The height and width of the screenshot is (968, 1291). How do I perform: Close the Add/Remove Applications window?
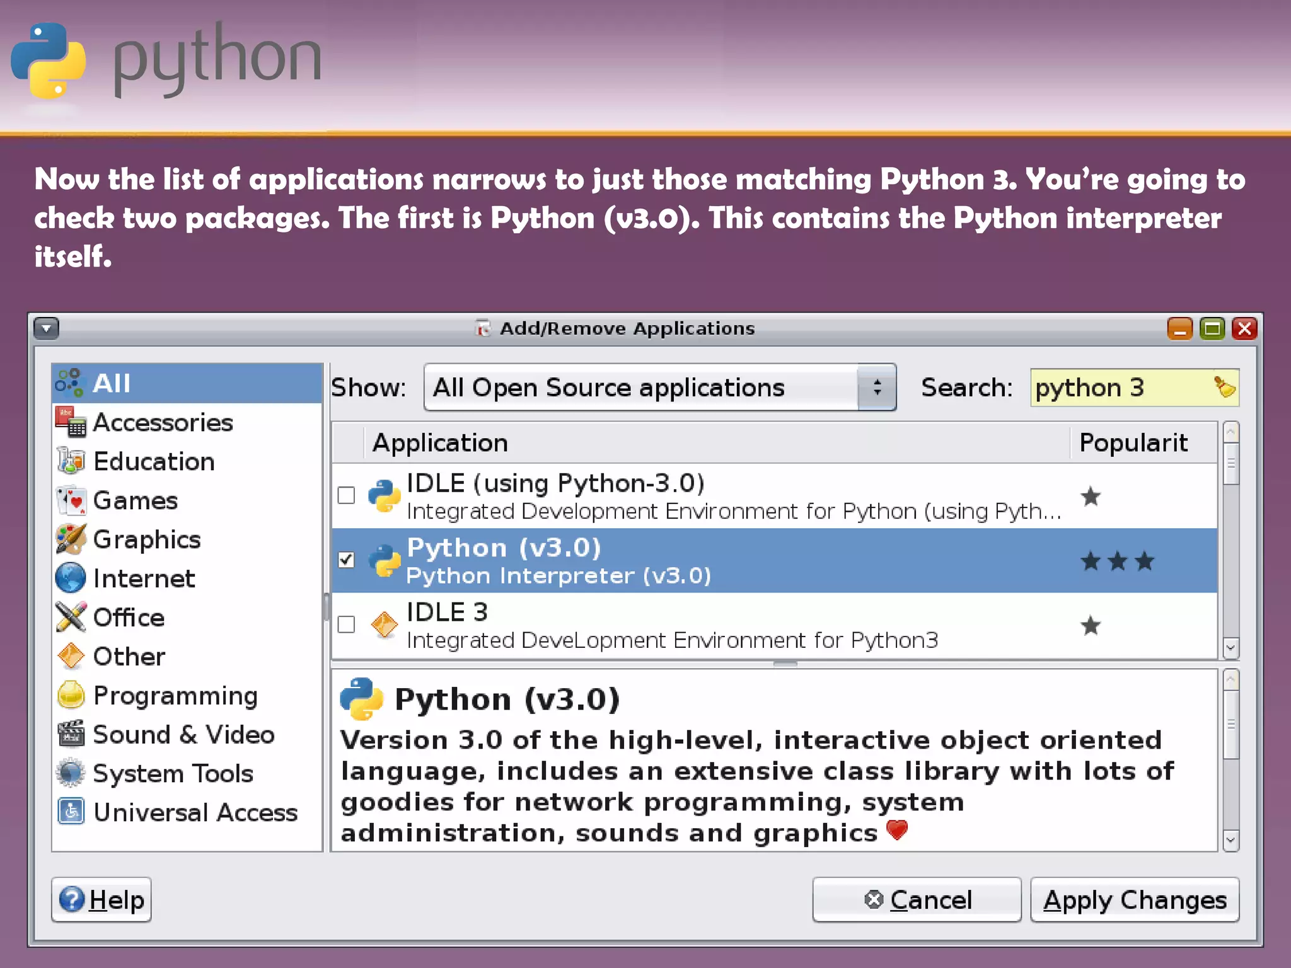1244,328
